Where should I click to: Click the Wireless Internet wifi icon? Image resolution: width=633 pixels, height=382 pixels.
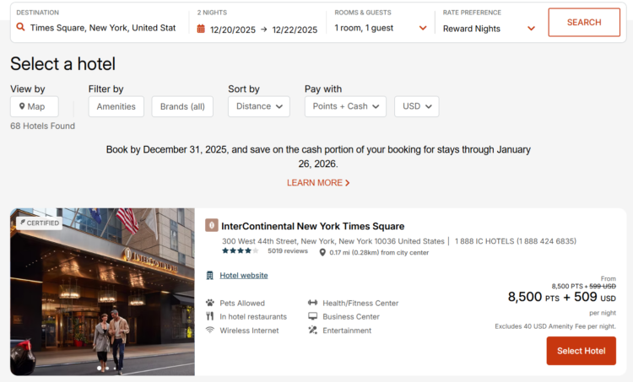[209, 330]
